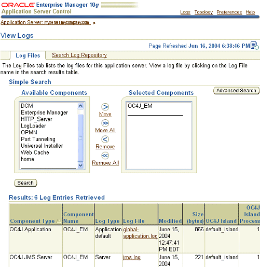Click the Search button
This screenshot has height=267, width=260.
tap(25, 183)
